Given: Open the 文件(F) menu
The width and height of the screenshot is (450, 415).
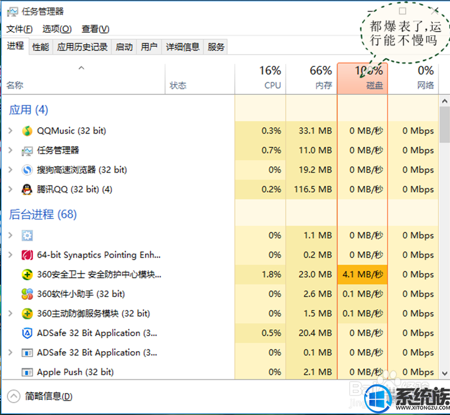Looking at the screenshot, I should point(19,29).
